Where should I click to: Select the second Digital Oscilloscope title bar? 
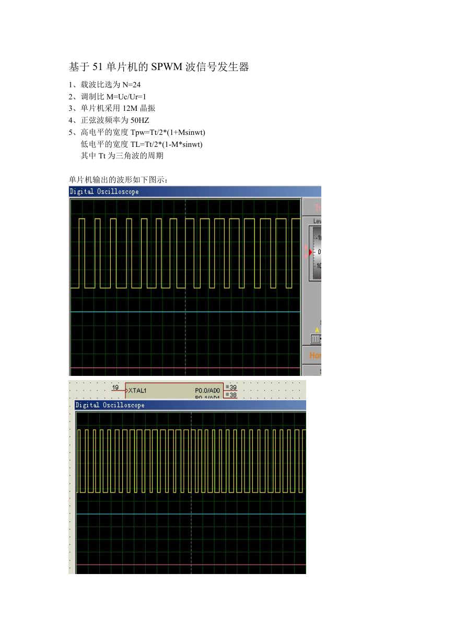click(191, 405)
